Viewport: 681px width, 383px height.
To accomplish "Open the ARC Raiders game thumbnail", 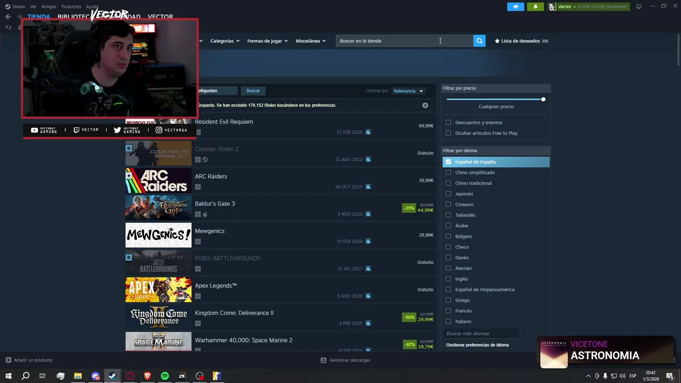I will [x=159, y=180].
